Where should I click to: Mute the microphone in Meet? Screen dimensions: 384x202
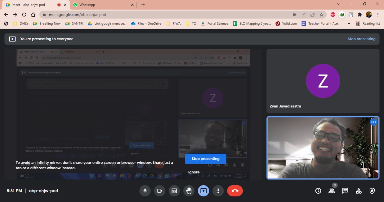[x=145, y=191]
